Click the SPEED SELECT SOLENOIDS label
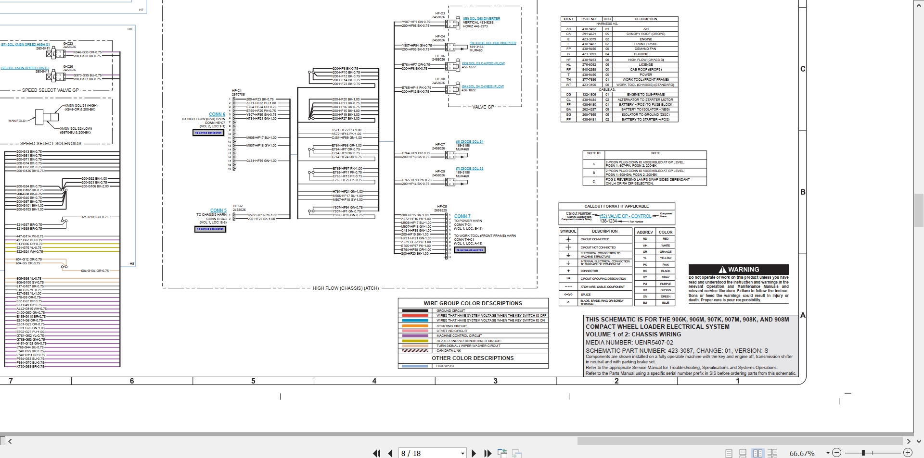 [x=51, y=144]
